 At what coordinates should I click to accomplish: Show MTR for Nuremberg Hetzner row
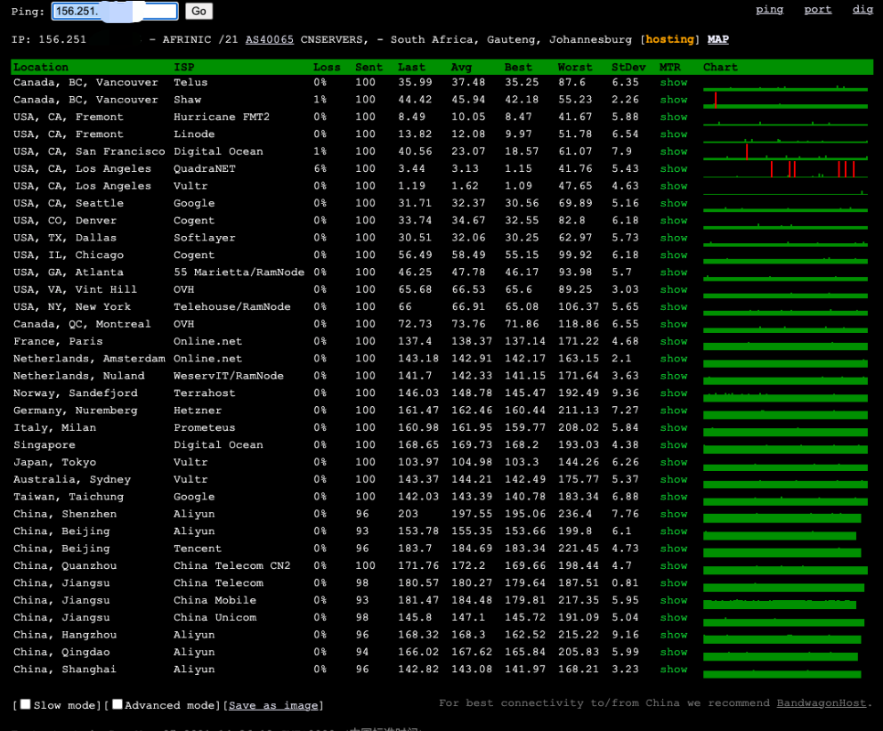tap(674, 410)
